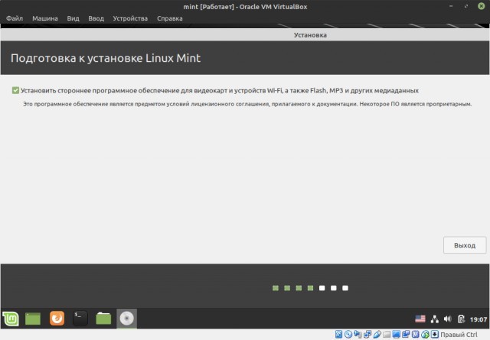The width and height of the screenshot is (490, 340).
Task: Click the VirtualBox hard disk activity indicator
Action: click(338, 335)
